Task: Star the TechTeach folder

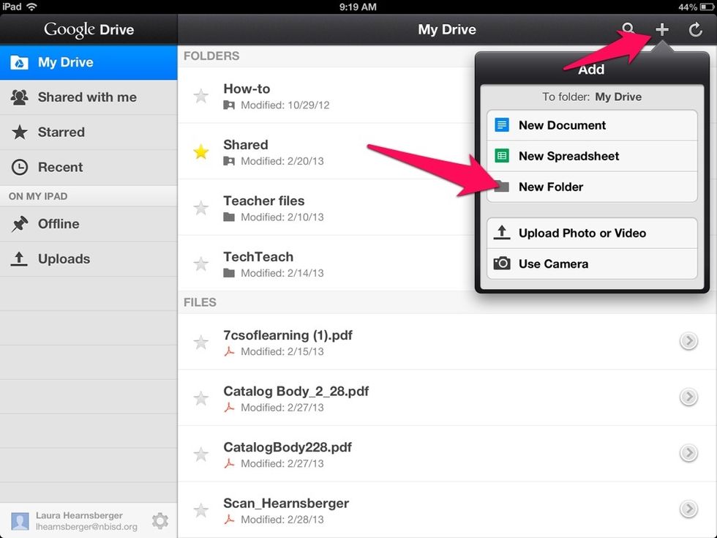Action: click(200, 264)
